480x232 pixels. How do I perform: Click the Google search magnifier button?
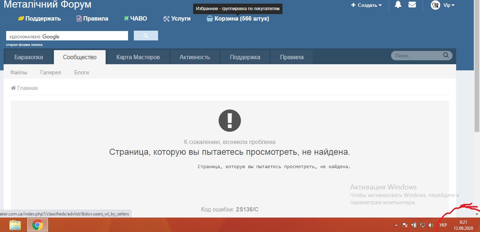(x=146, y=36)
